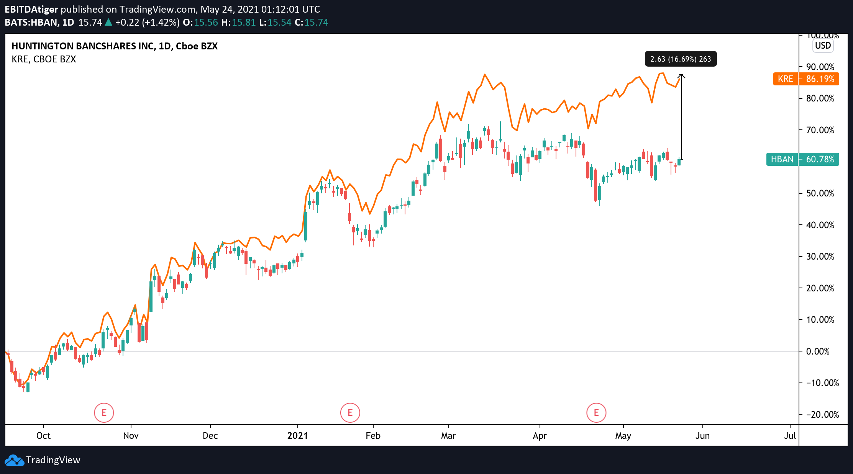
Task: Click the 30.00% price axis label
Action: [820, 257]
